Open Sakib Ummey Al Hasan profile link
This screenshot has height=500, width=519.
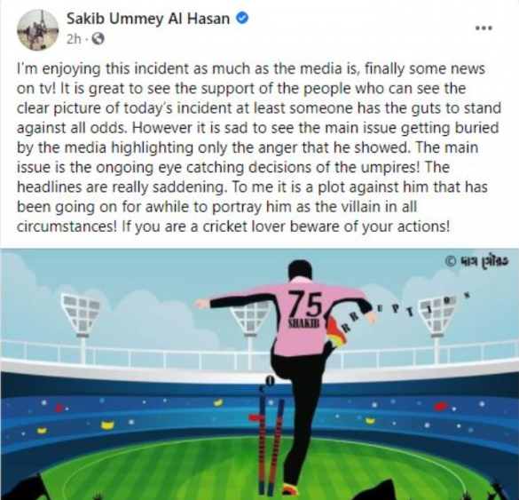pyautogui.click(x=148, y=19)
